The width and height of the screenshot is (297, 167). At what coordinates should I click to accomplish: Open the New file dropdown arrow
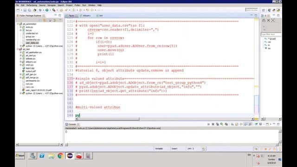pos(21,10)
